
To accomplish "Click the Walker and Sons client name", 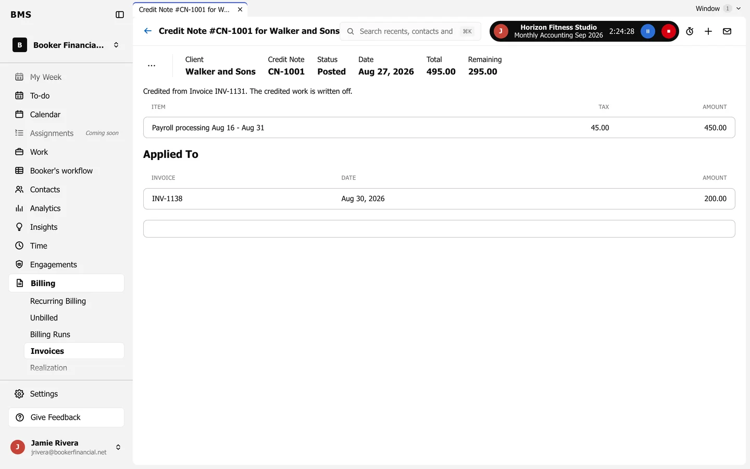I will (220, 72).
